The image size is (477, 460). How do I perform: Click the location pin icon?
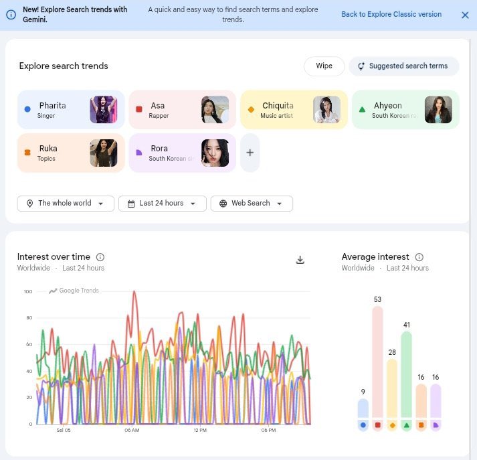[x=29, y=204]
